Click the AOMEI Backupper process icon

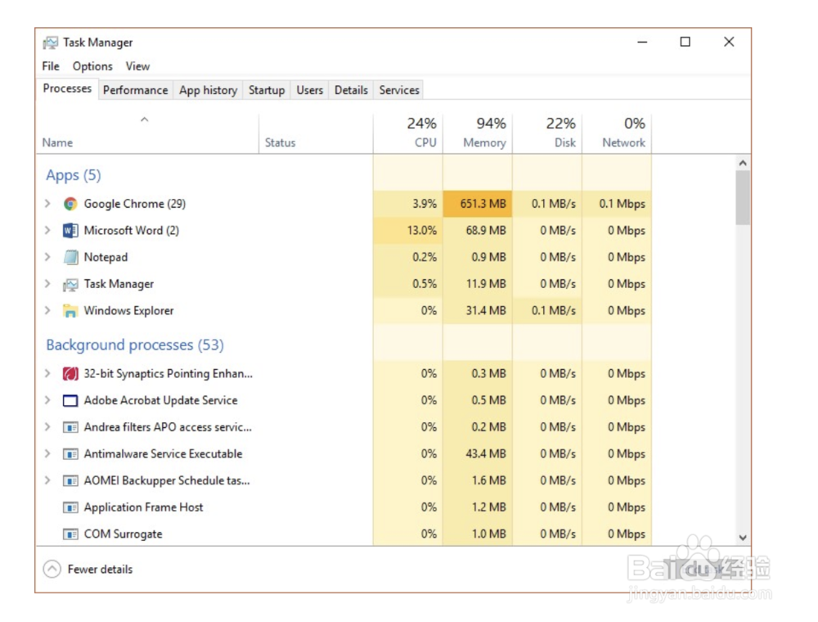[x=70, y=480]
